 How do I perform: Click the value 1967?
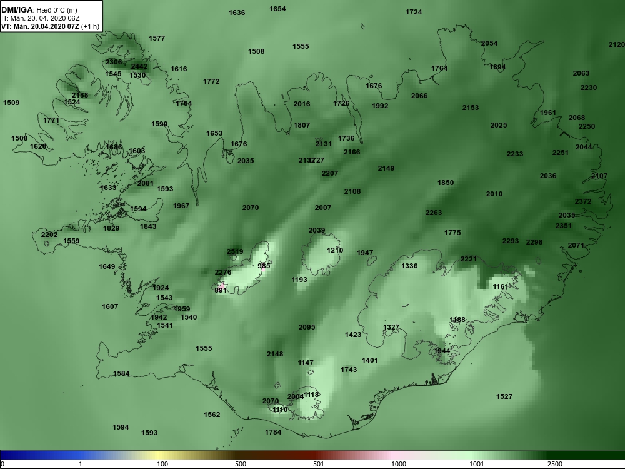tap(181, 206)
